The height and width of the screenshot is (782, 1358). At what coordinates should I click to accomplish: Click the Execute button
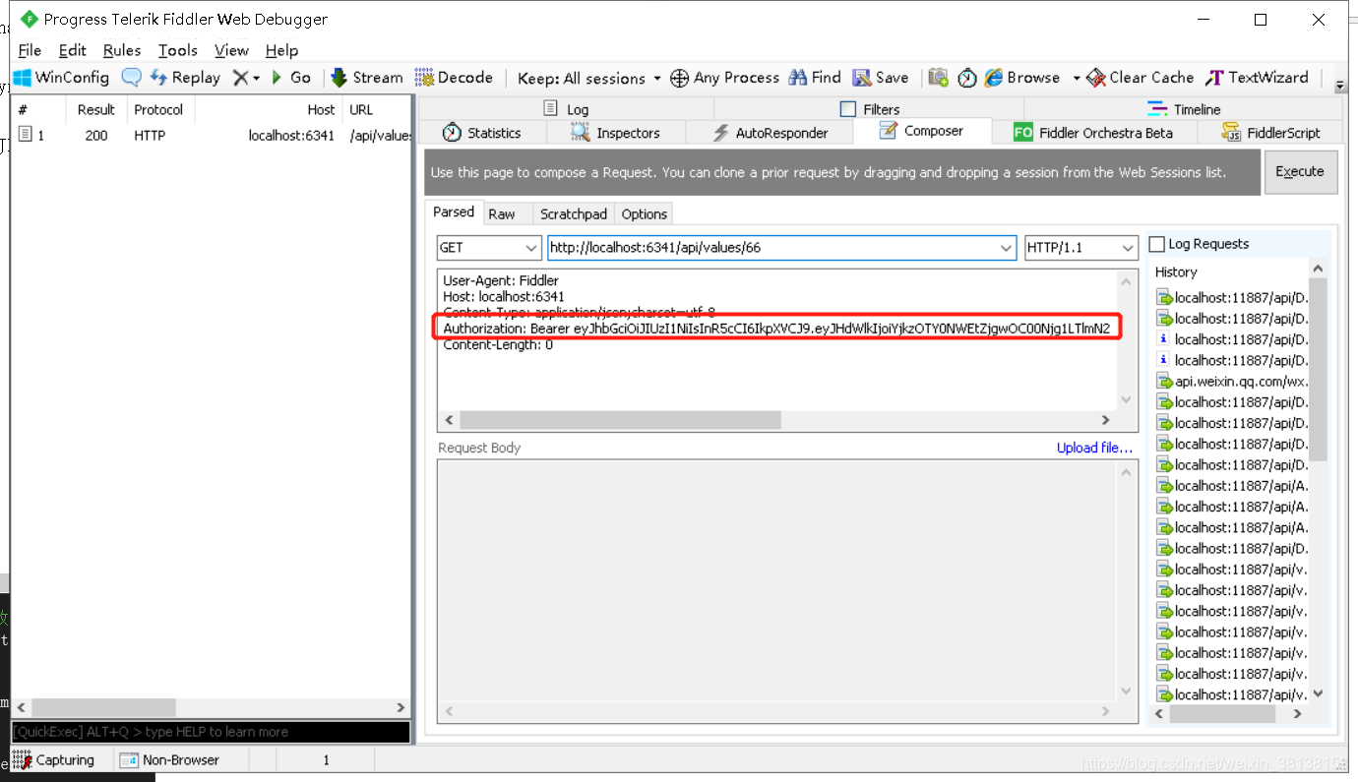point(1300,171)
